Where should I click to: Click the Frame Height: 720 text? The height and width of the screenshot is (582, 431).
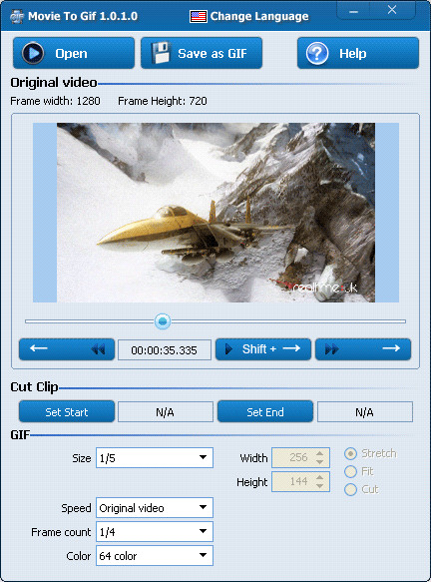163,101
